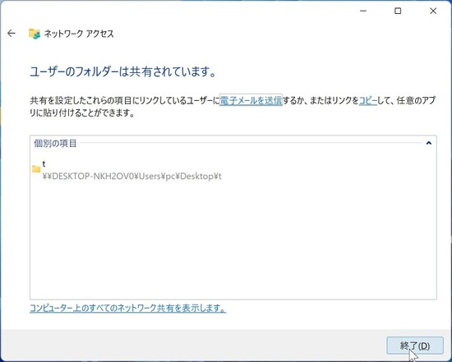This screenshot has height=362, width=452.
Task: Click the ネットワーク アクセス shared-folder icon
Action: click(35, 34)
